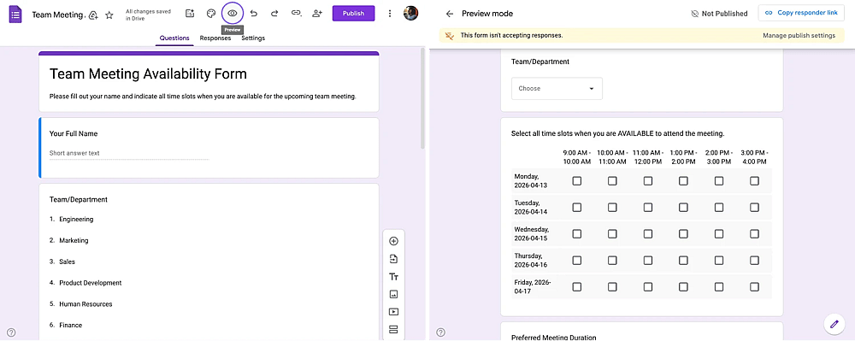Image resolution: width=855 pixels, height=341 pixels.
Task: Open help in the preview pane
Action: click(x=440, y=332)
